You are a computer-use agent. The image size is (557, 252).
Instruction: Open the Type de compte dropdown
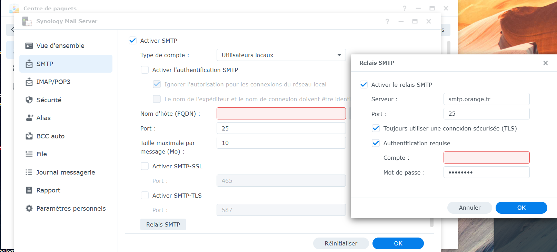[x=281, y=55]
